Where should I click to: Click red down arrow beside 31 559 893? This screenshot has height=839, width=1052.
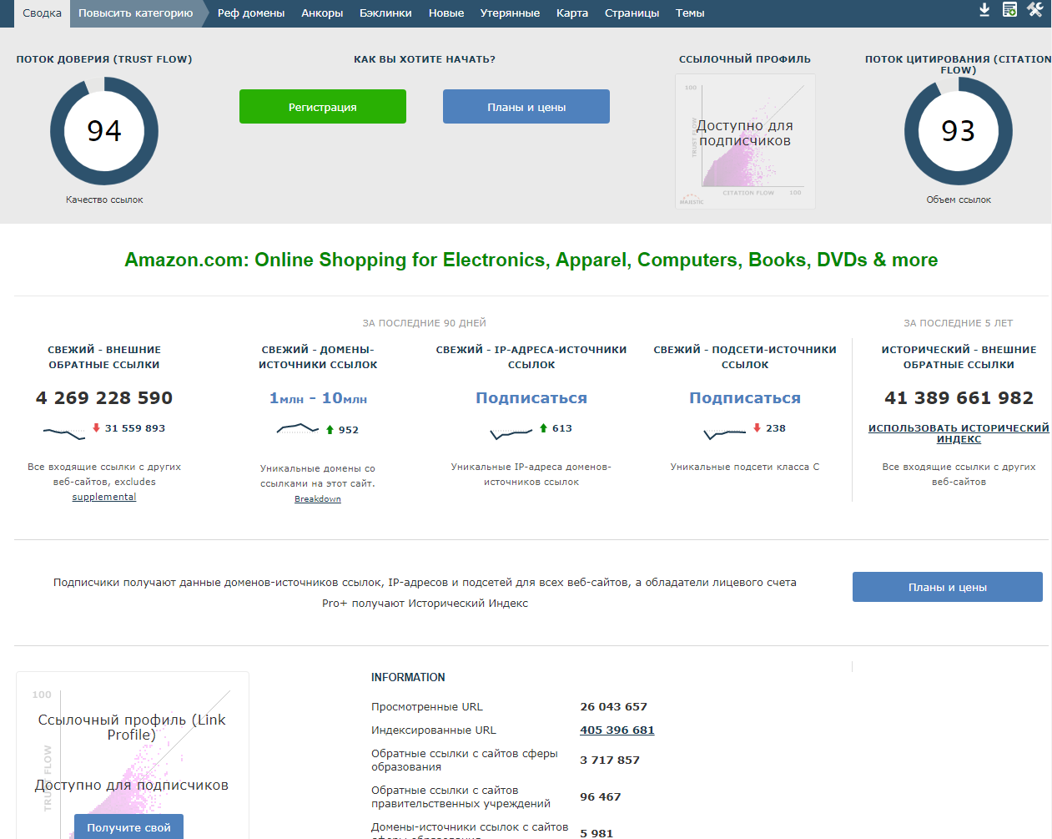tap(96, 427)
